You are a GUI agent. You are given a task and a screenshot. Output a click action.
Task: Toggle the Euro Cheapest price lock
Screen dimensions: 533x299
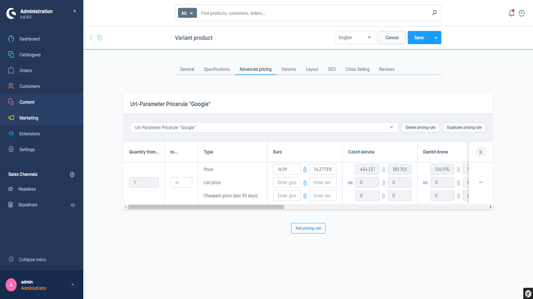[305, 196]
